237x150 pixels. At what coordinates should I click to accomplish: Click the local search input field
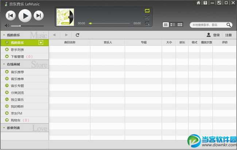click(x=209, y=25)
